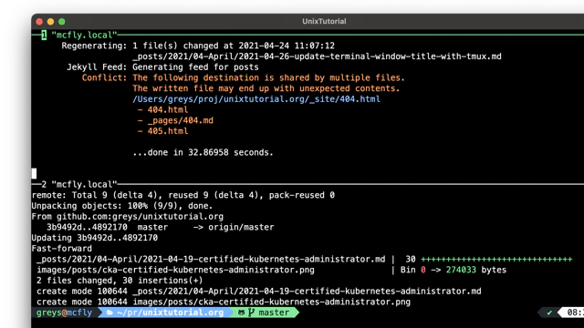Click "...done in 32.86958 seconds." line

(203, 152)
